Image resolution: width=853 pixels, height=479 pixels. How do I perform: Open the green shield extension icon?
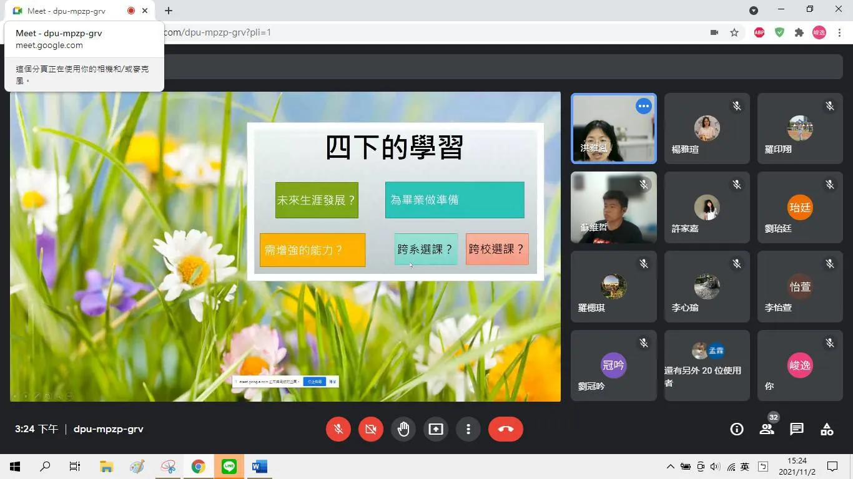[779, 32]
